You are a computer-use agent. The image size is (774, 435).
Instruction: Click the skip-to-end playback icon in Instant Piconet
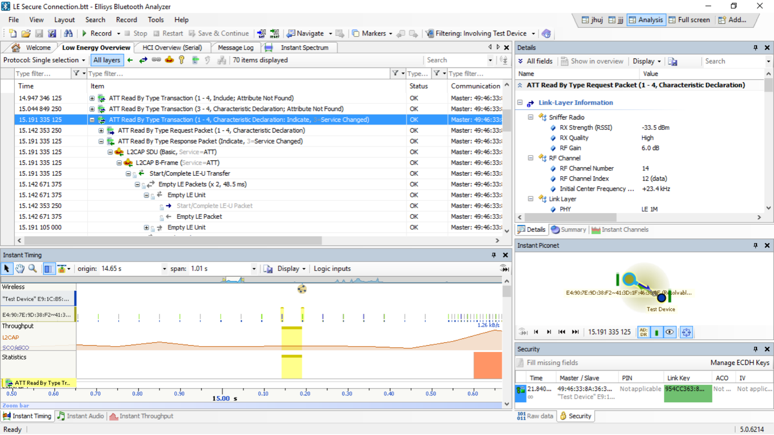575,332
